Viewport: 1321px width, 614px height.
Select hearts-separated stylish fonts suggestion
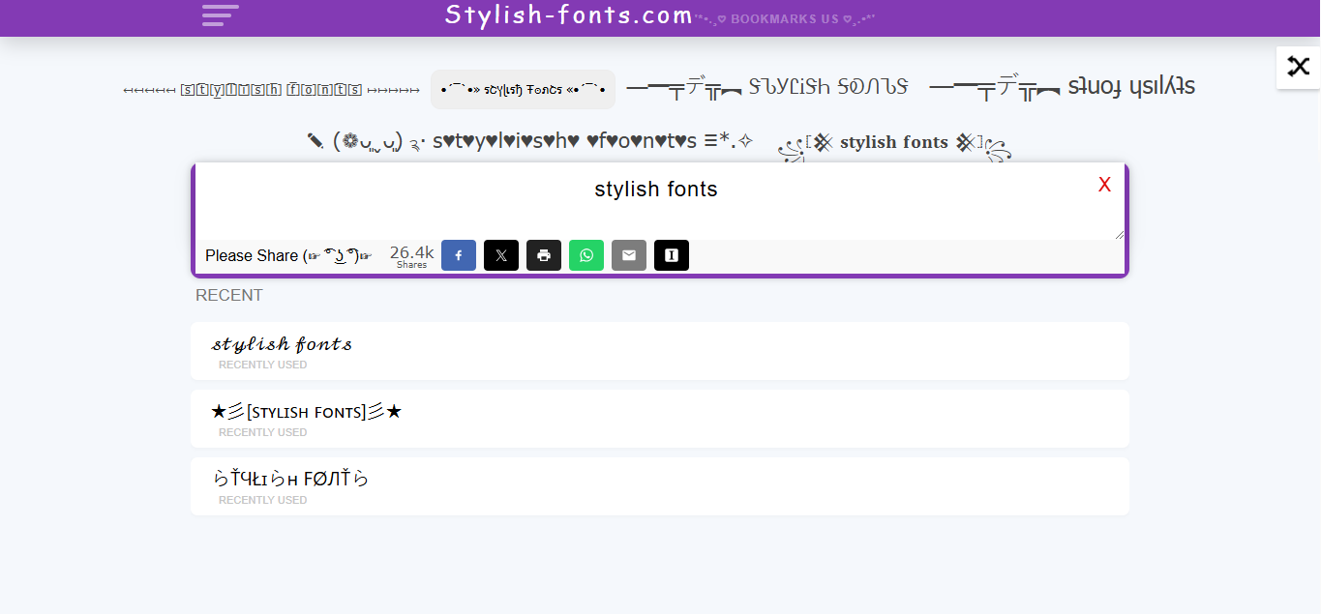pos(530,141)
